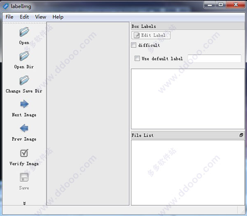247x216 pixels.
Task: Click the Box Labels panel header
Action: coord(188,26)
